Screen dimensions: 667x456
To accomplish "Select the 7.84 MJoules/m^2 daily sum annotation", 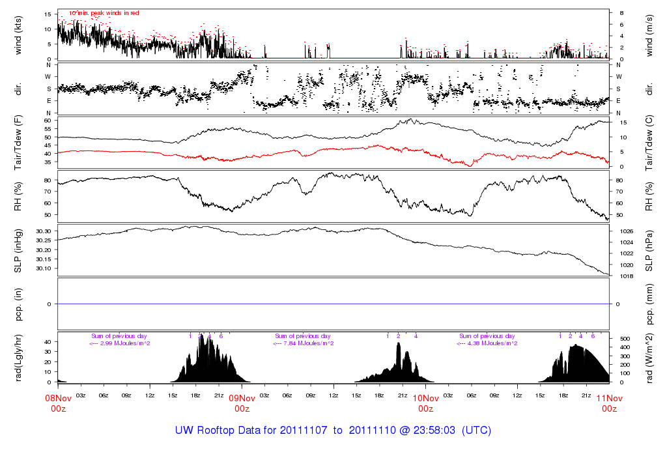I will (303, 343).
